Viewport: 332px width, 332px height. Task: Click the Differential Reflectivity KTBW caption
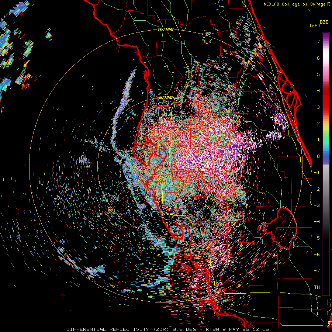pos(168,329)
